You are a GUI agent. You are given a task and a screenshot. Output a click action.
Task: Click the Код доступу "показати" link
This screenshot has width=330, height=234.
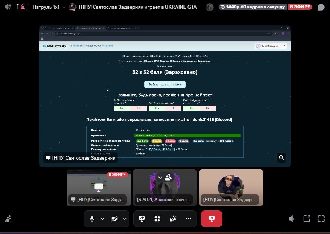pos(107,46)
